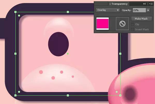155x104 pixels.
Task: Collapse the panel with double-arrow icon
Action: coord(144,4)
